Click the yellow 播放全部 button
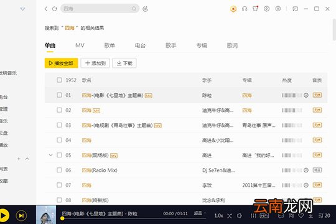The height and width of the screenshot is (224, 336). (x=61, y=63)
